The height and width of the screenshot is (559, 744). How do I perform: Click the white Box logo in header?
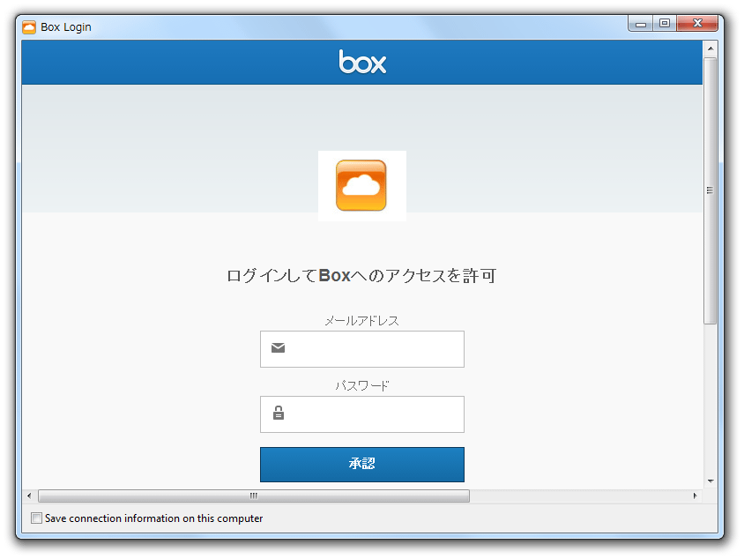[x=362, y=62]
